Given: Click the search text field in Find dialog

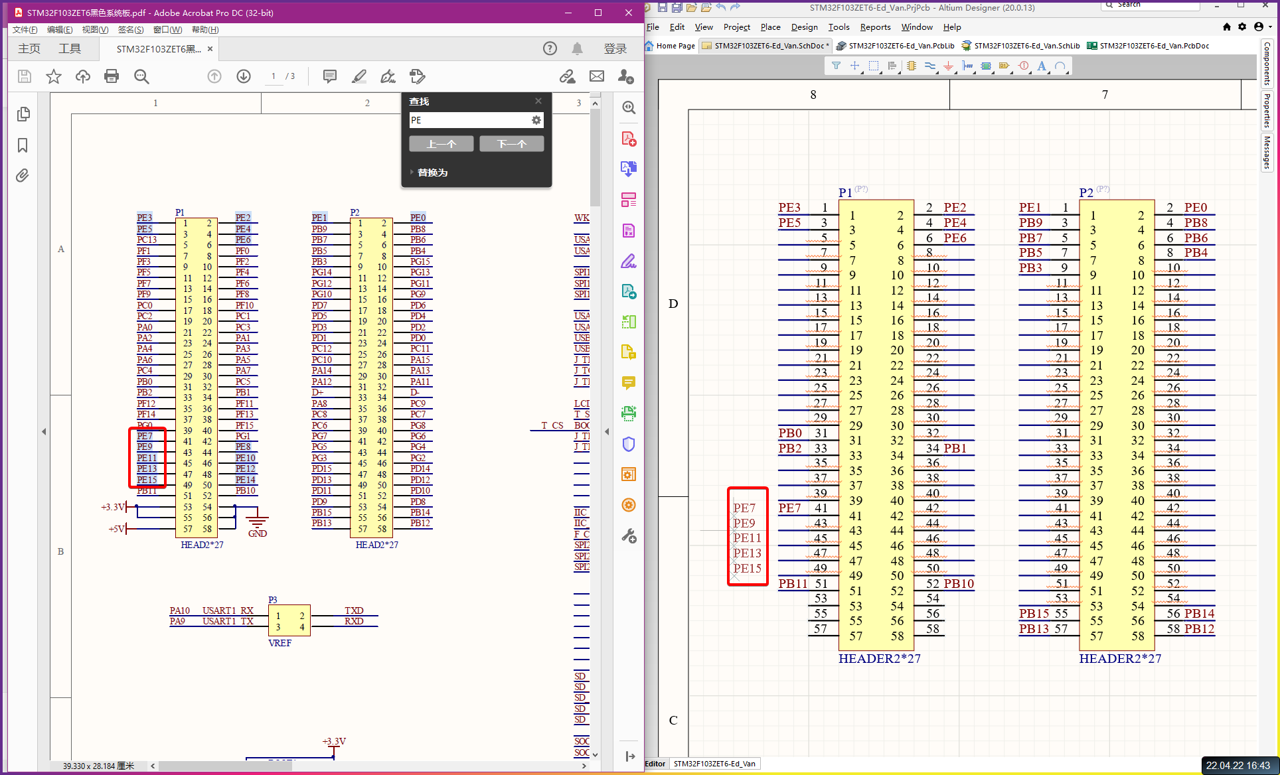Looking at the screenshot, I should [x=471, y=120].
